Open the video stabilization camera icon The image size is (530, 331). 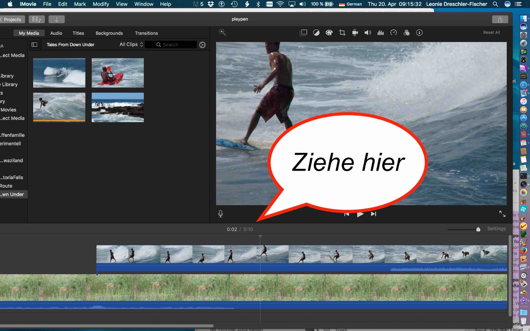(355, 32)
